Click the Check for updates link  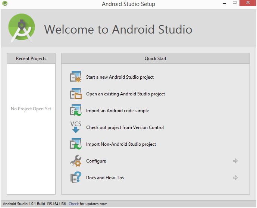[x=73, y=204]
